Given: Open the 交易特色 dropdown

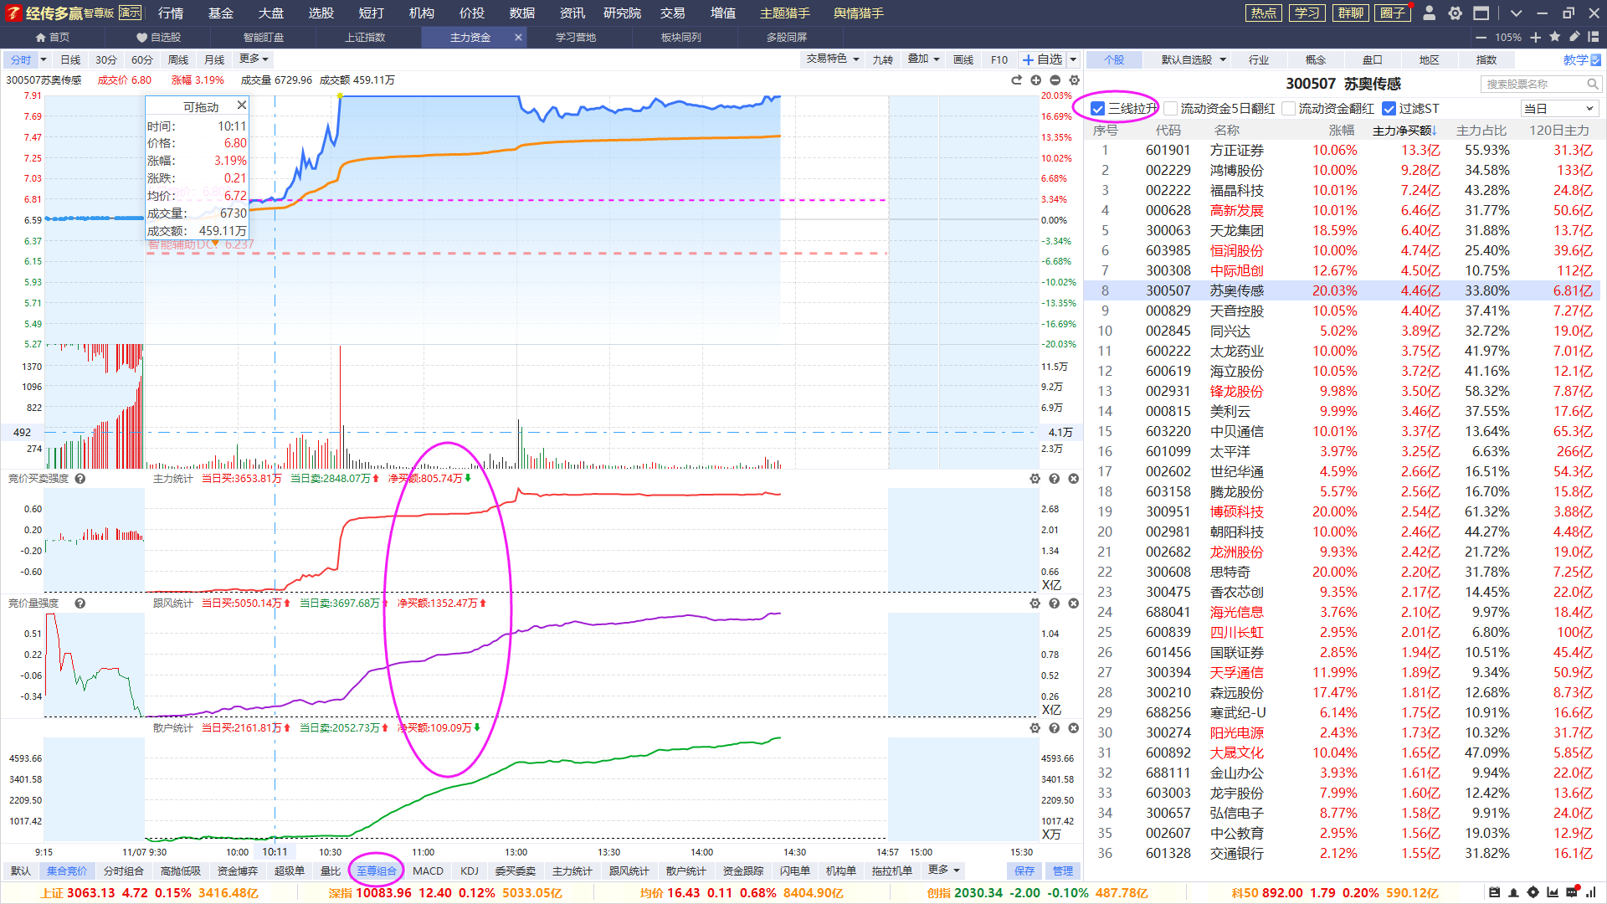Looking at the screenshot, I should [832, 59].
